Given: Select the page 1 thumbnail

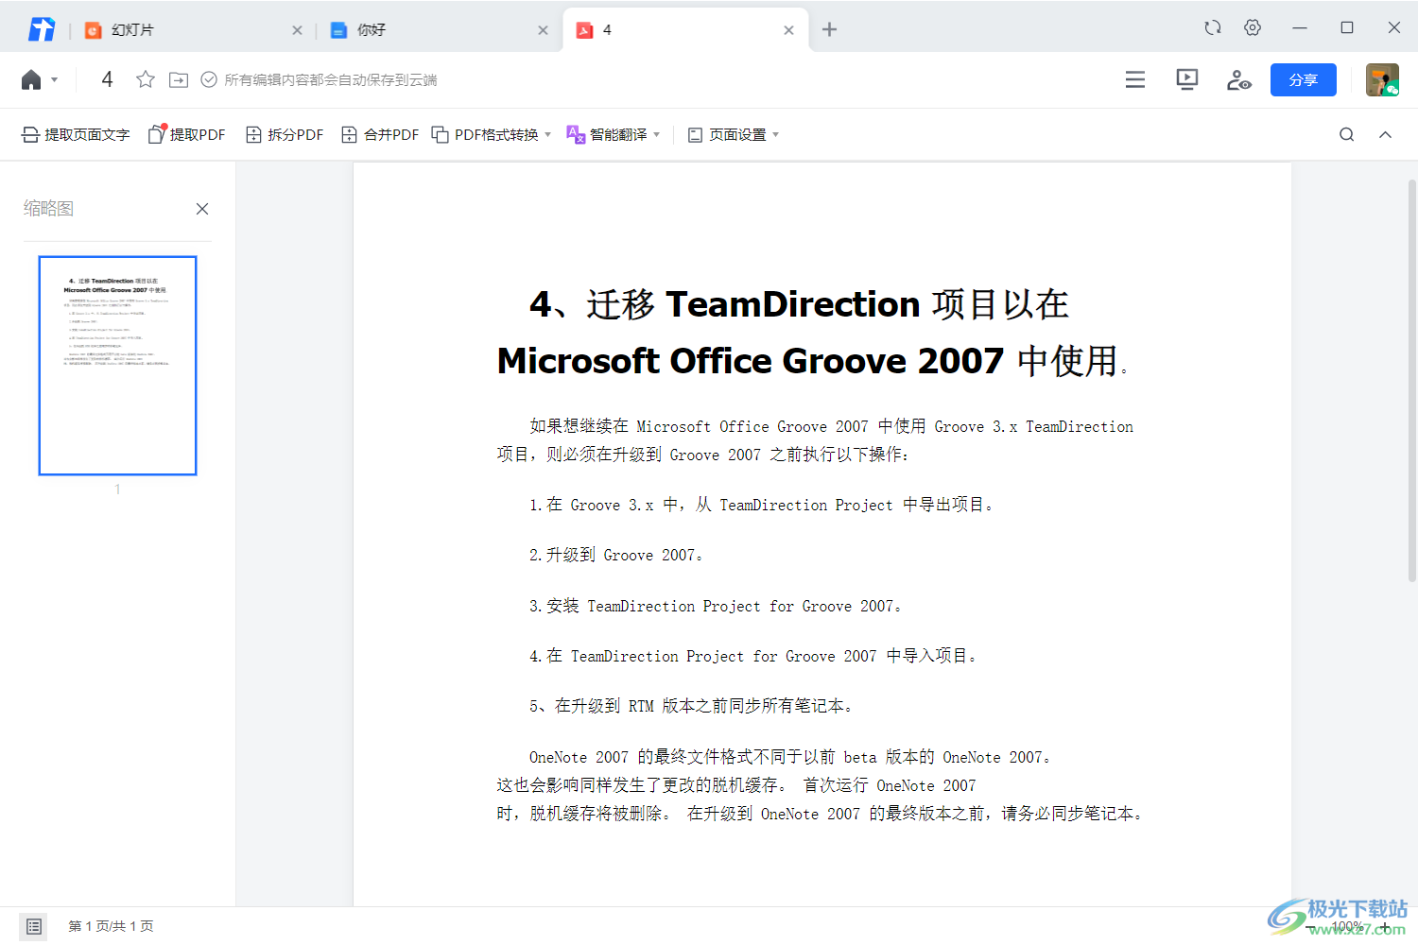Looking at the screenshot, I should [x=117, y=365].
